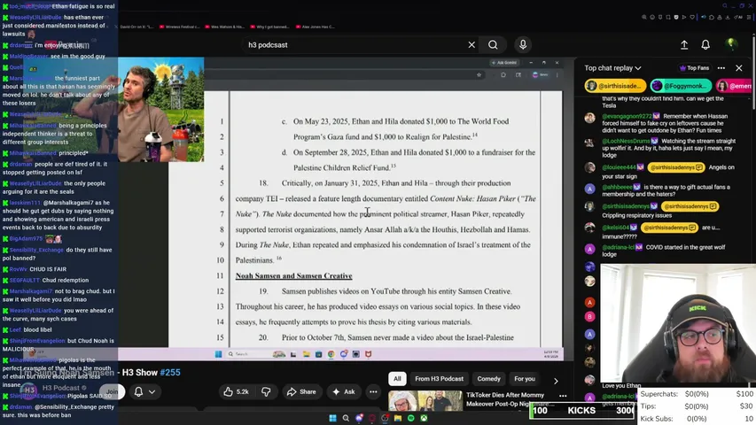Click the YouTube search magnifier button

493,45
